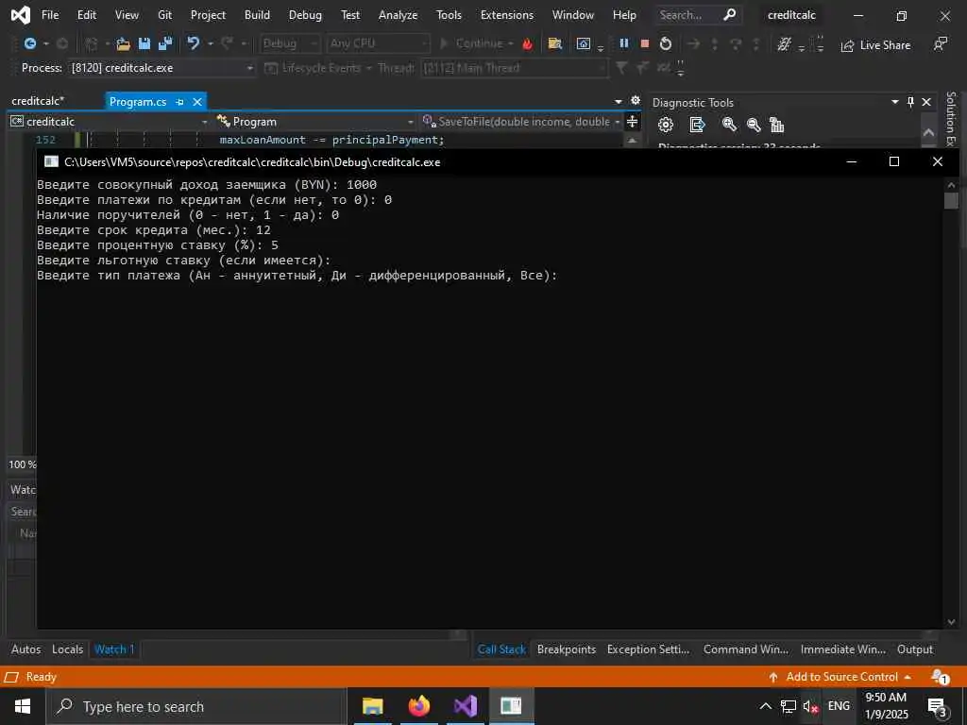Restart the debug session
The image size is (967, 725).
[x=666, y=43]
